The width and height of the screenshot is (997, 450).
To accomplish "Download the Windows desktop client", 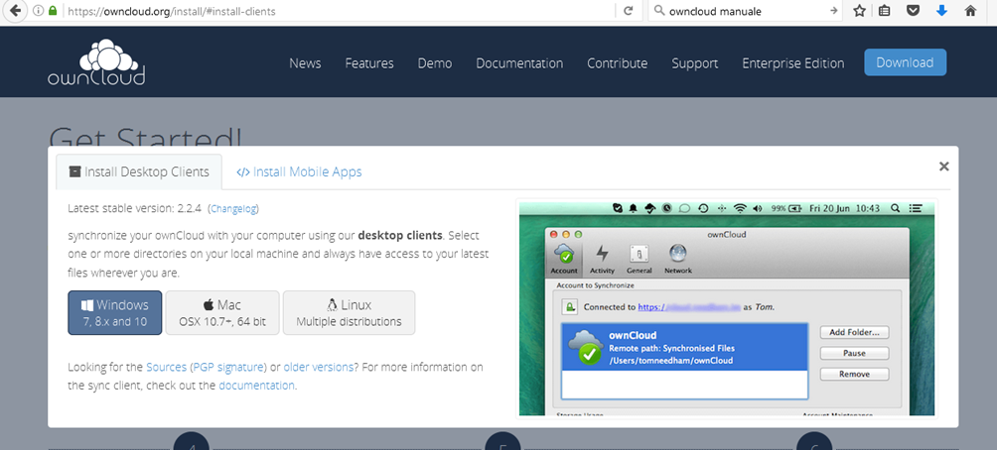I will pos(115,312).
